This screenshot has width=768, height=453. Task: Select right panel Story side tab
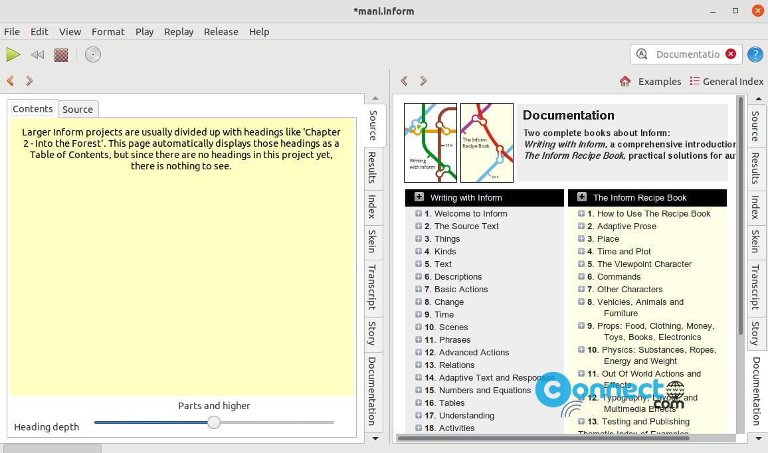point(755,333)
